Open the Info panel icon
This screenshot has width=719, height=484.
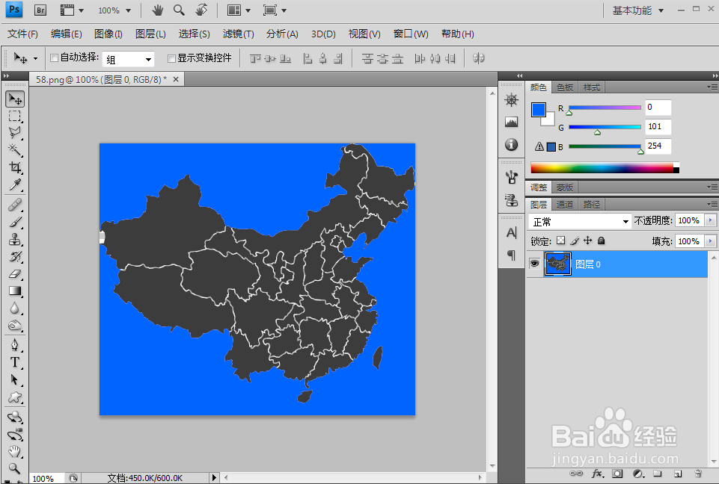[x=511, y=145]
